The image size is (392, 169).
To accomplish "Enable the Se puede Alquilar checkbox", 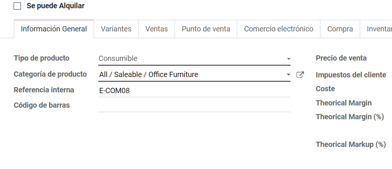I will pyautogui.click(x=17, y=6).
